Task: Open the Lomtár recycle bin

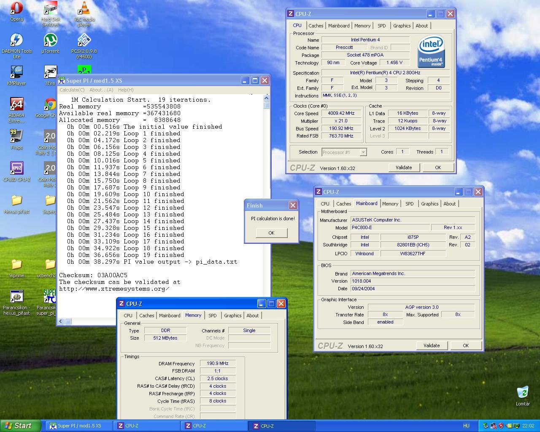Action: (x=523, y=396)
